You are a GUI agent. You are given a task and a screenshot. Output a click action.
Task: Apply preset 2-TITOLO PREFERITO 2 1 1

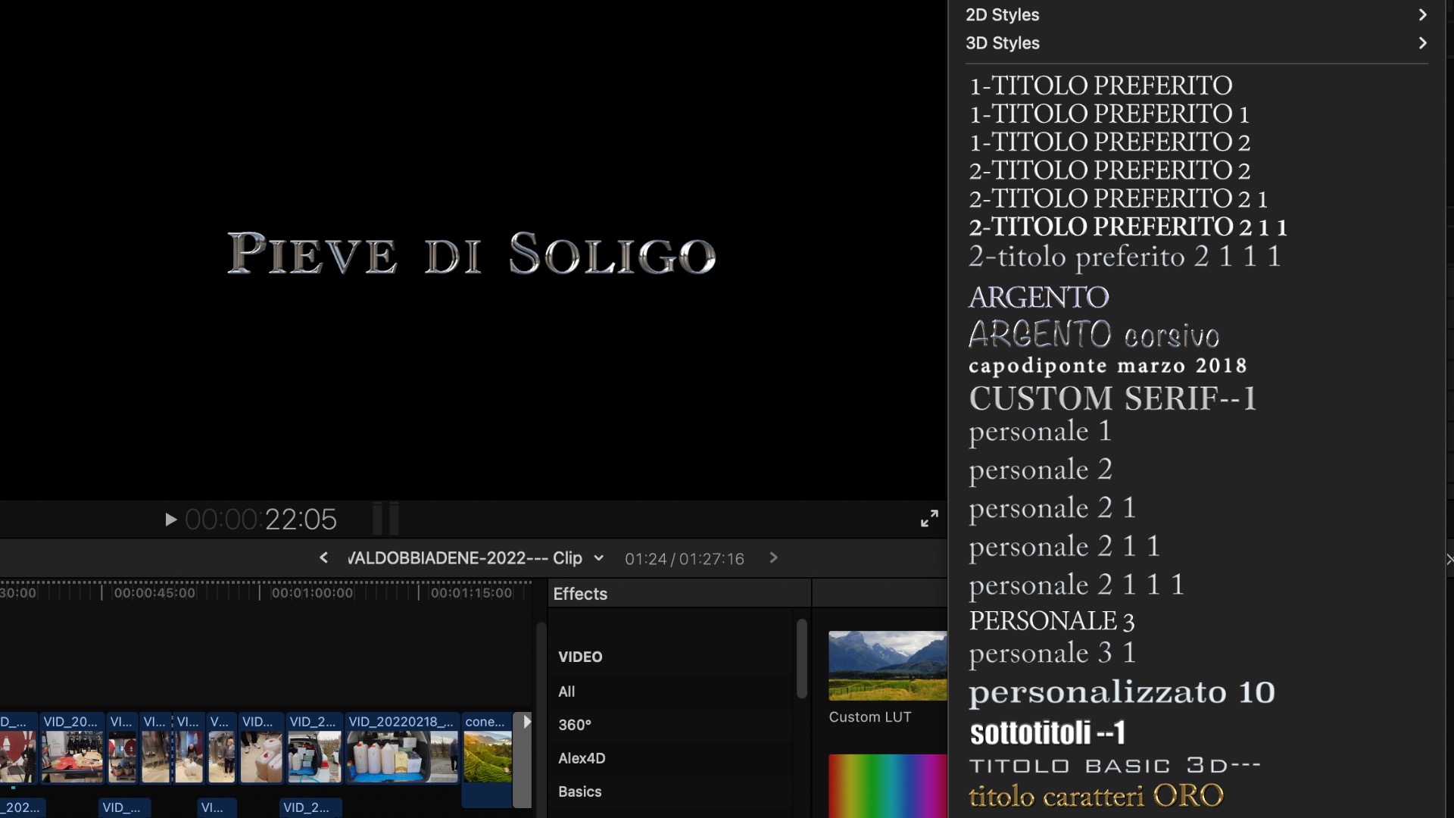tap(1128, 226)
